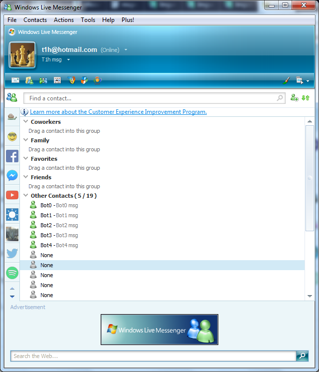Viewport: 319px width, 372px height.
Task: Open the personal message dropdown arrow
Action: pos(68,59)
